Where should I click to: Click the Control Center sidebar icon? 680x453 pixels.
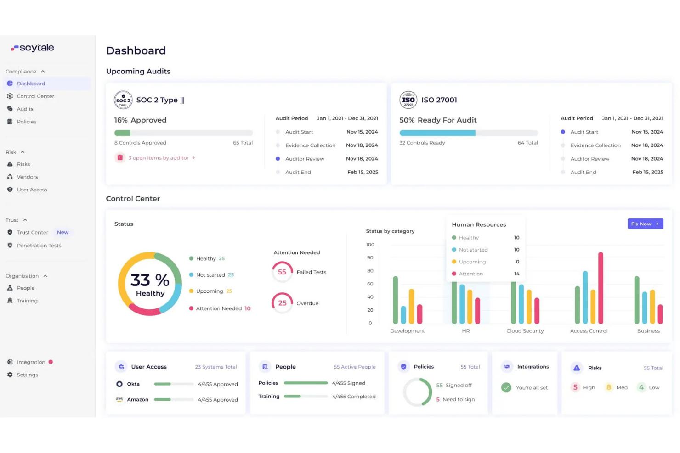10,96
